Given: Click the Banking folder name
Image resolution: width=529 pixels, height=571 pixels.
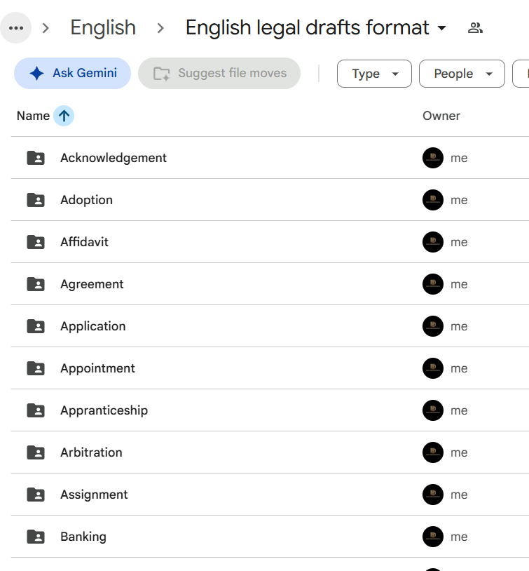Looking at the screenshot, I should point(83,537).
